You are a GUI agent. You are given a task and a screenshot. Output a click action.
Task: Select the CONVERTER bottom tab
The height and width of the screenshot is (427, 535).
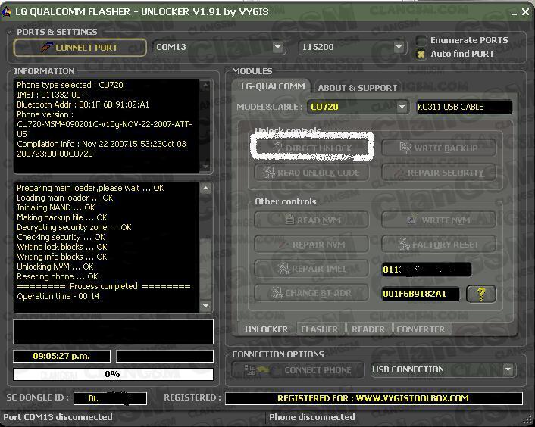point(421,329)
